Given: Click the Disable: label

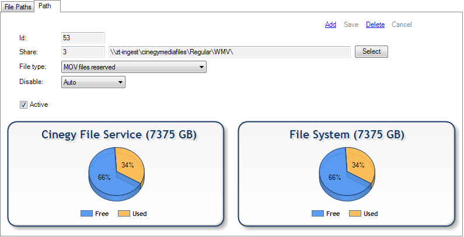Looking at the screenshot, I should [31, 82].
